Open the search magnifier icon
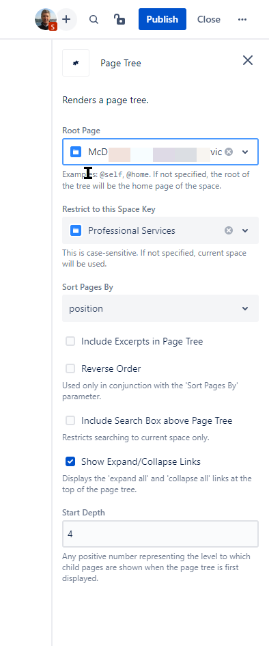269x646 pixels. point(94,19)
